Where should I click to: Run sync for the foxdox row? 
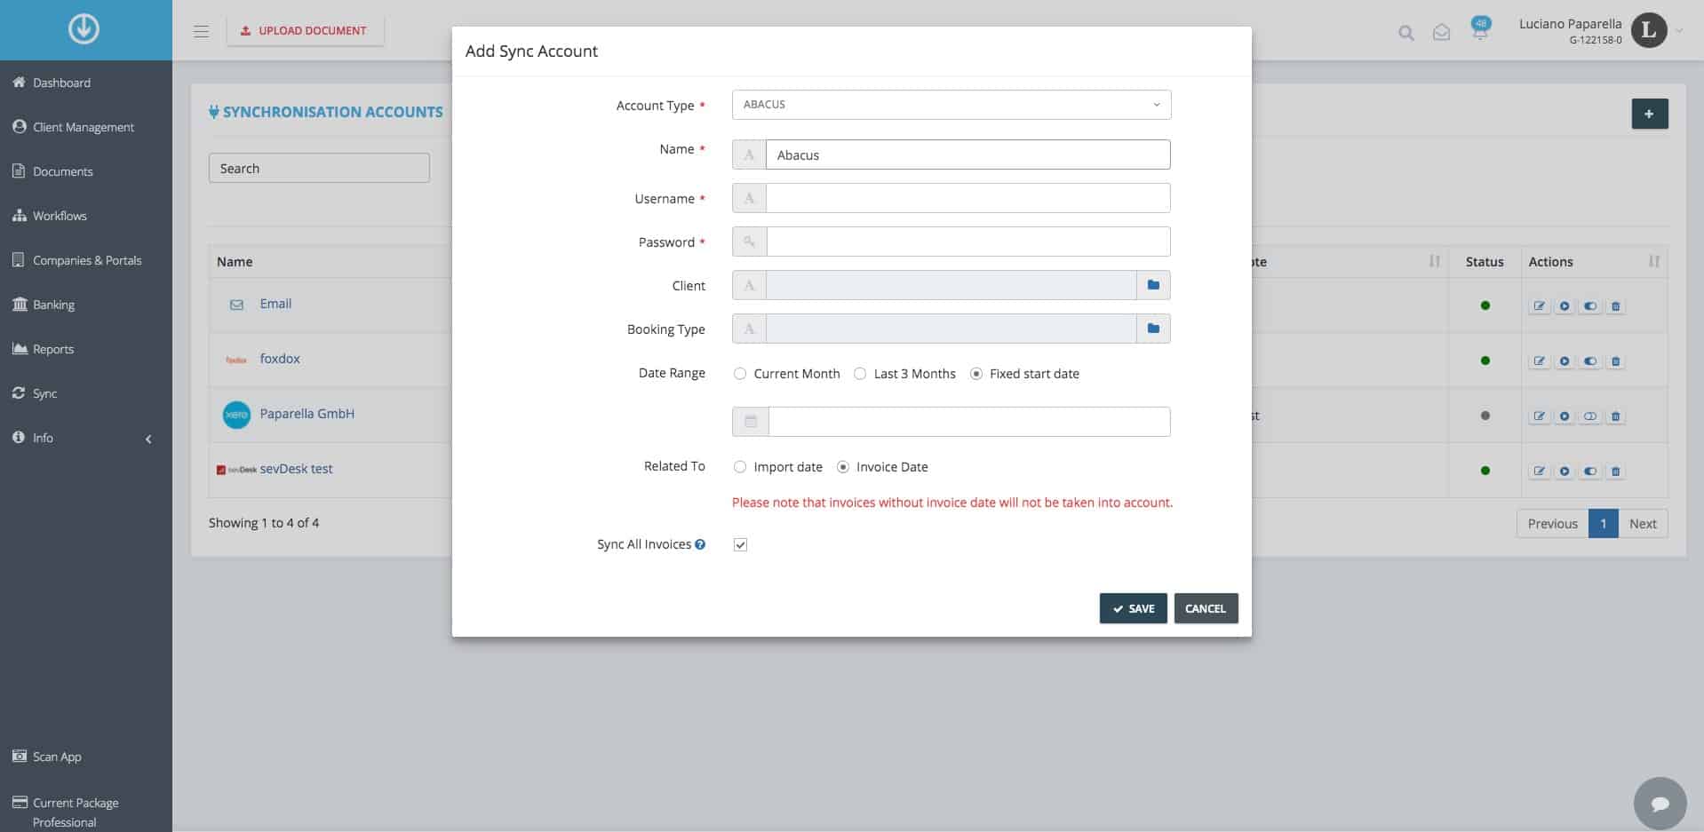point(1565,361)
